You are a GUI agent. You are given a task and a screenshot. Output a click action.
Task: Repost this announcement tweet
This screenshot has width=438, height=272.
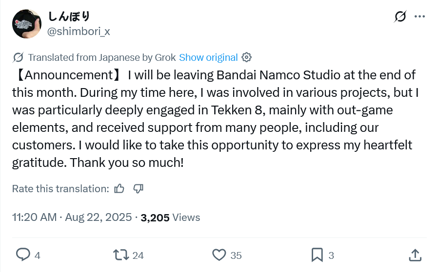point(121,254)
